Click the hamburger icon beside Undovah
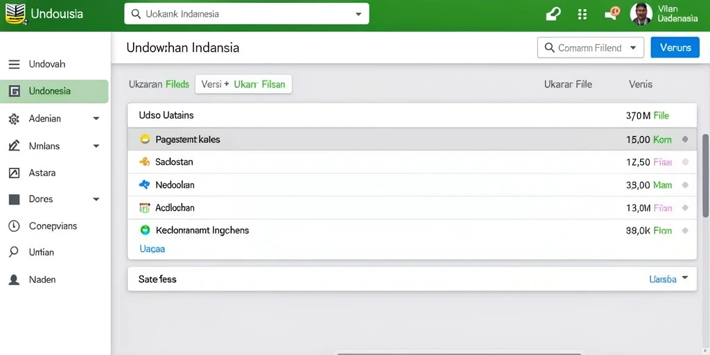The height and width of the screenshot is (355, 710). click(14, 64)
